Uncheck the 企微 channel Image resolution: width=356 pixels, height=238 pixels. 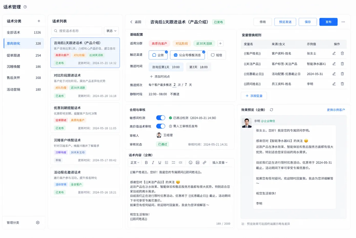[x=158, y=55]
